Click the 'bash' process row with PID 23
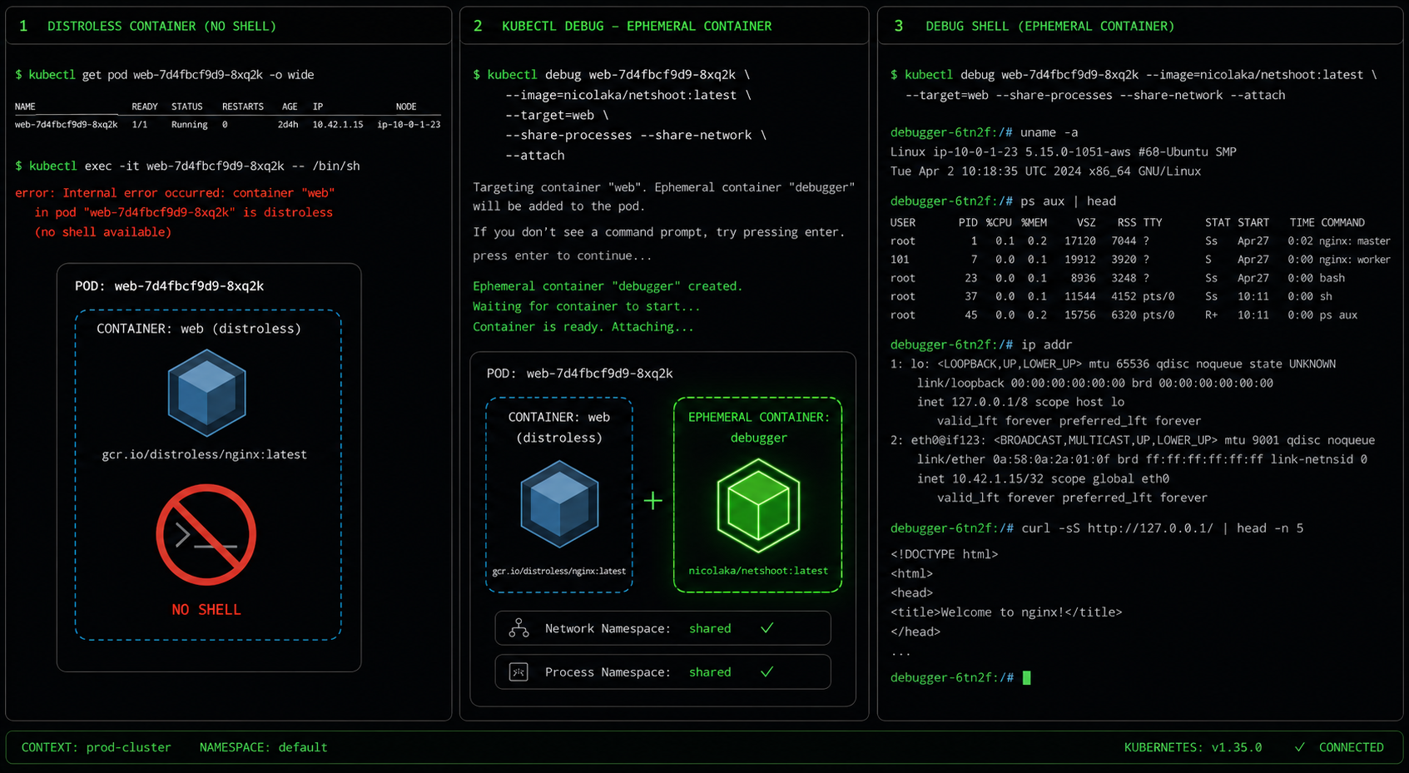The image size is (1409, 773). (1118, 278)
